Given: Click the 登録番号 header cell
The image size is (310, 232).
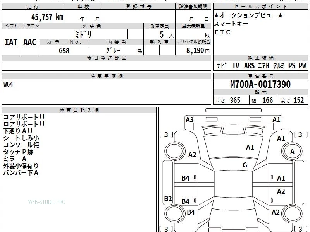Looking at the screenshot, I should 139,7.
